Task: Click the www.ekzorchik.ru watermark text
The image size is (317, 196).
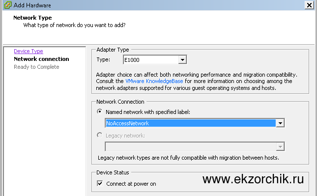Action: tap(253, 179)
